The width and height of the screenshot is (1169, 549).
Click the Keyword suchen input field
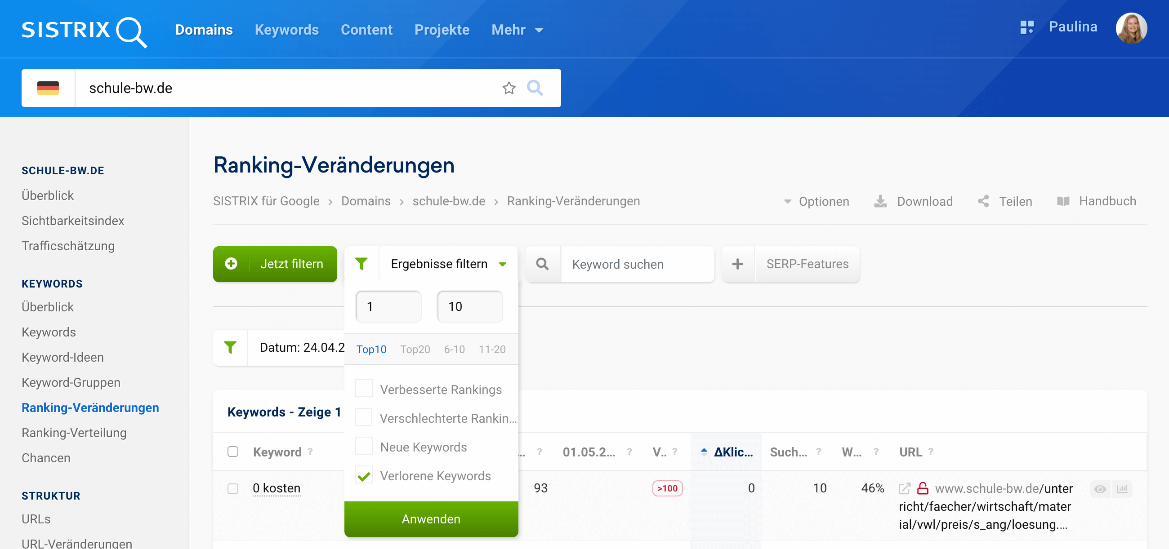point(637,264)
